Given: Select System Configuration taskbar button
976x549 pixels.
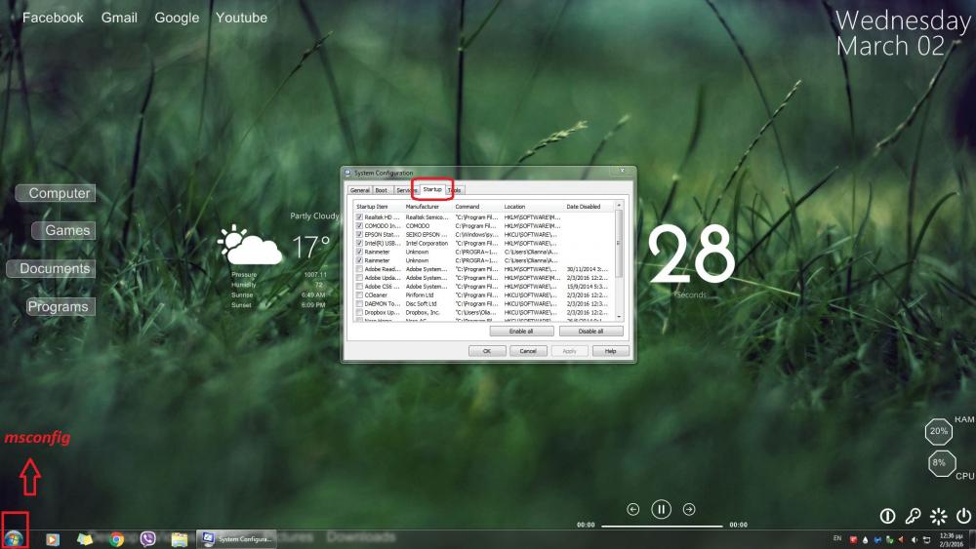Looking at the screenshot, I should coord(237,539).
